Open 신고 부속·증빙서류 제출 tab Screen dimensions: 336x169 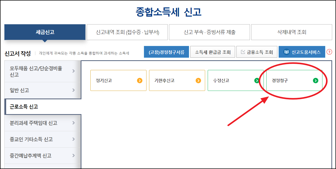click(x=209, y=32)
